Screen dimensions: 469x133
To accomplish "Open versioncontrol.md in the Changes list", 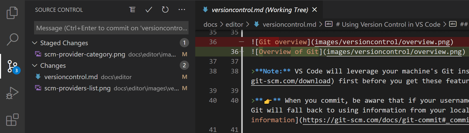I will (71, 77).
